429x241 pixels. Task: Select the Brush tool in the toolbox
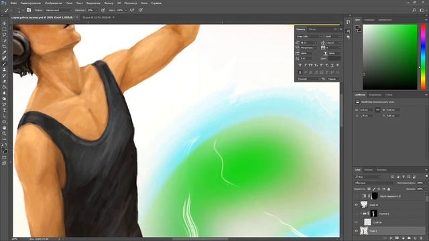(x=4, y=64)
